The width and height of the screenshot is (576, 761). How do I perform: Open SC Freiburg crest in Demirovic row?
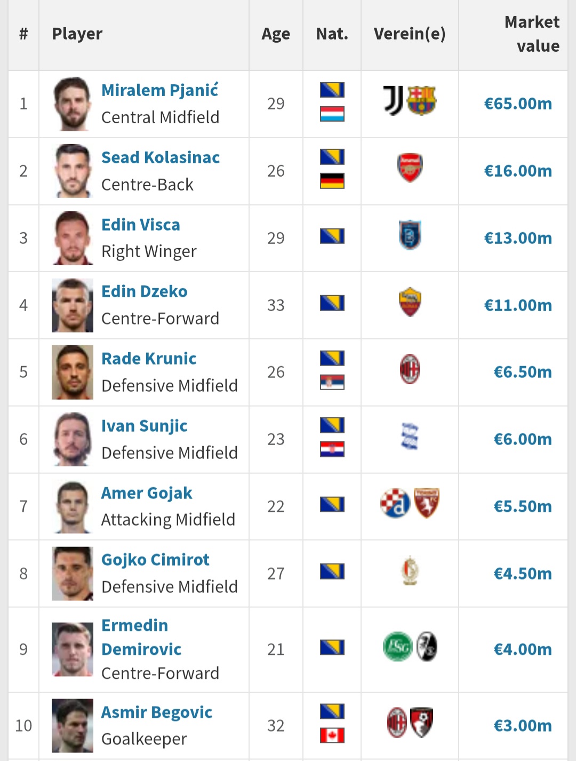[426, 646]
